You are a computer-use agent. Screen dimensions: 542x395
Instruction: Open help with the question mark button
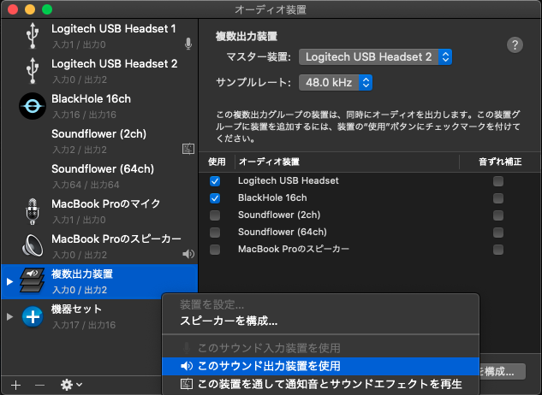pyautogui.click(x=515, y=44)
